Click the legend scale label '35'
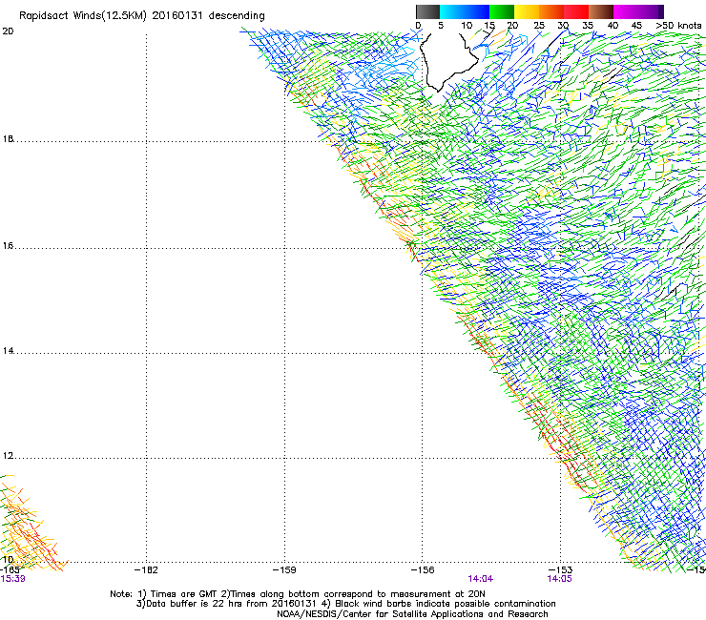Image resolution: width=706 pixels, height=620 pixels. pyautogui.click(x=588, y=25)
